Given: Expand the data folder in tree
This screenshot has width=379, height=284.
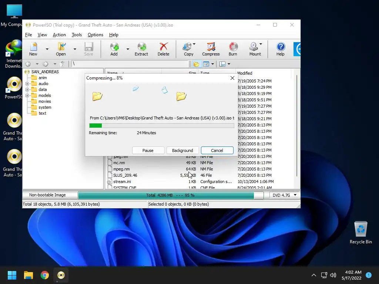Looking at the screenshot, I should click(27, 89).
